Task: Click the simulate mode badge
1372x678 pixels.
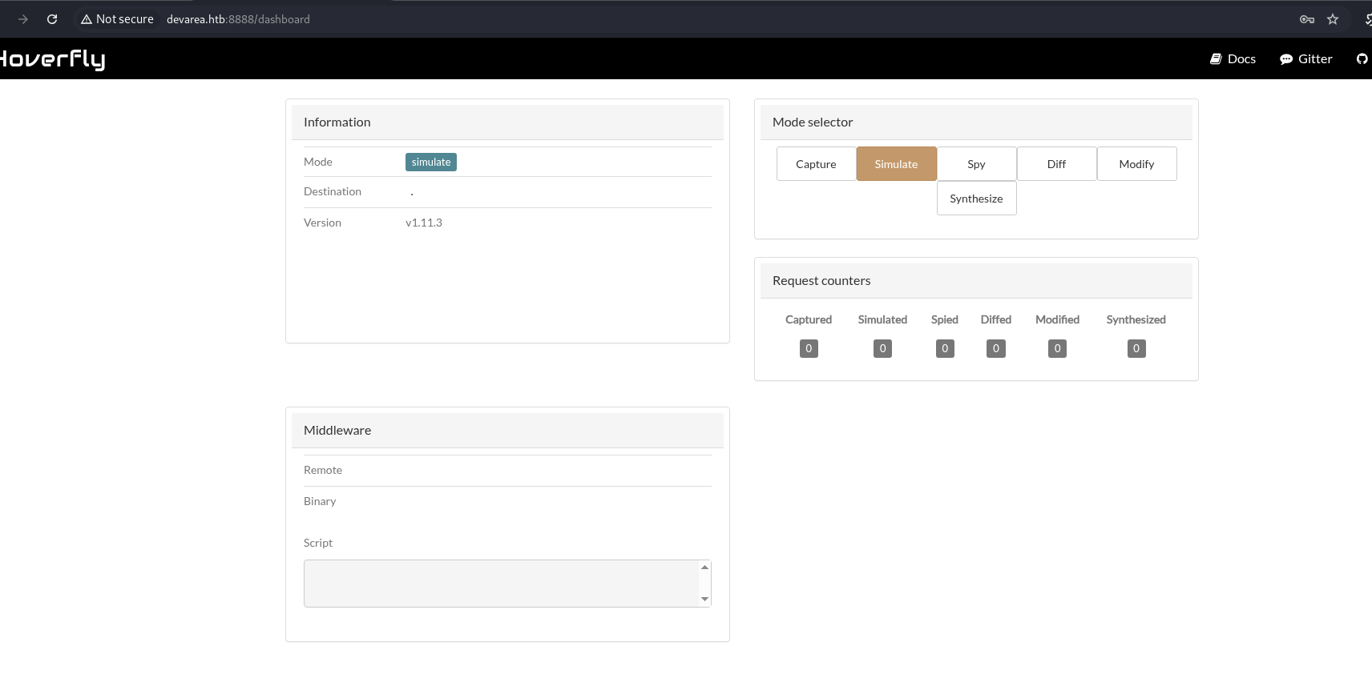Action: [431, 162]
